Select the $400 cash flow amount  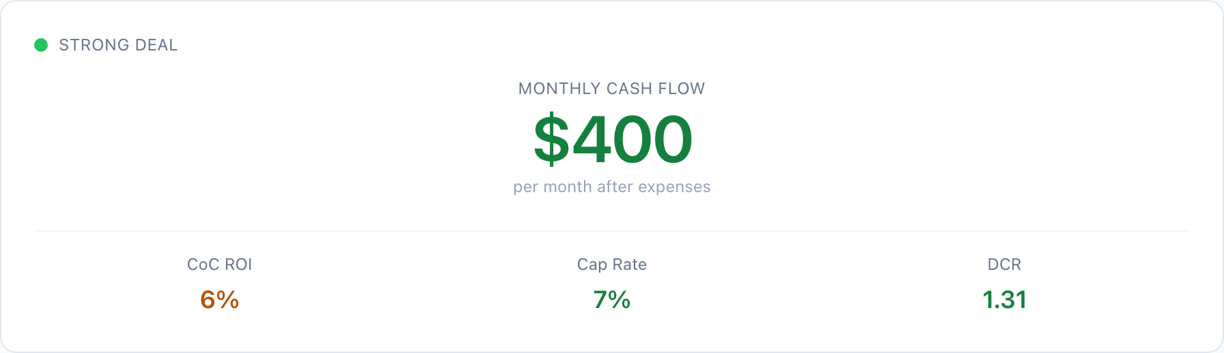(x=613, y=140)
